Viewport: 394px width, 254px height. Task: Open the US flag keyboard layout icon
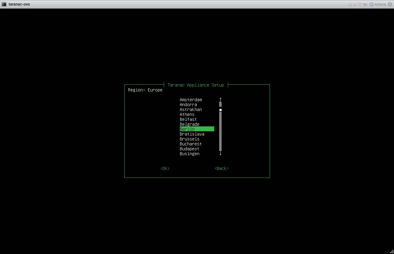[x=365, y=4]
